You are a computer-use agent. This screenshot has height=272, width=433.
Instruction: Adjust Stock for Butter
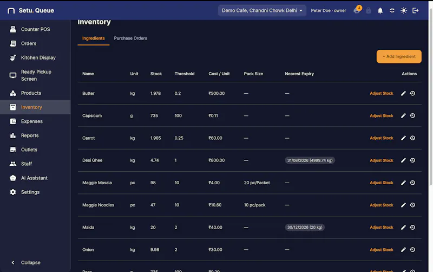[382, 93]
